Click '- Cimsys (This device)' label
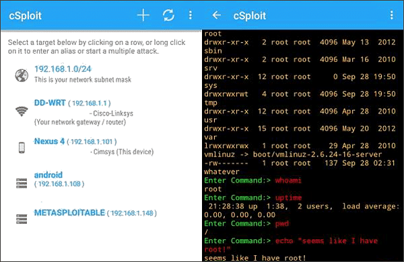The height and width of the screenshot is (262, 404). [x=122, y=152]
